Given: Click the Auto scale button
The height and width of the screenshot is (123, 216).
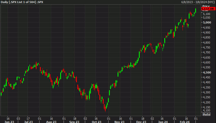Looking at the screenshot, I should coord(206,114).
